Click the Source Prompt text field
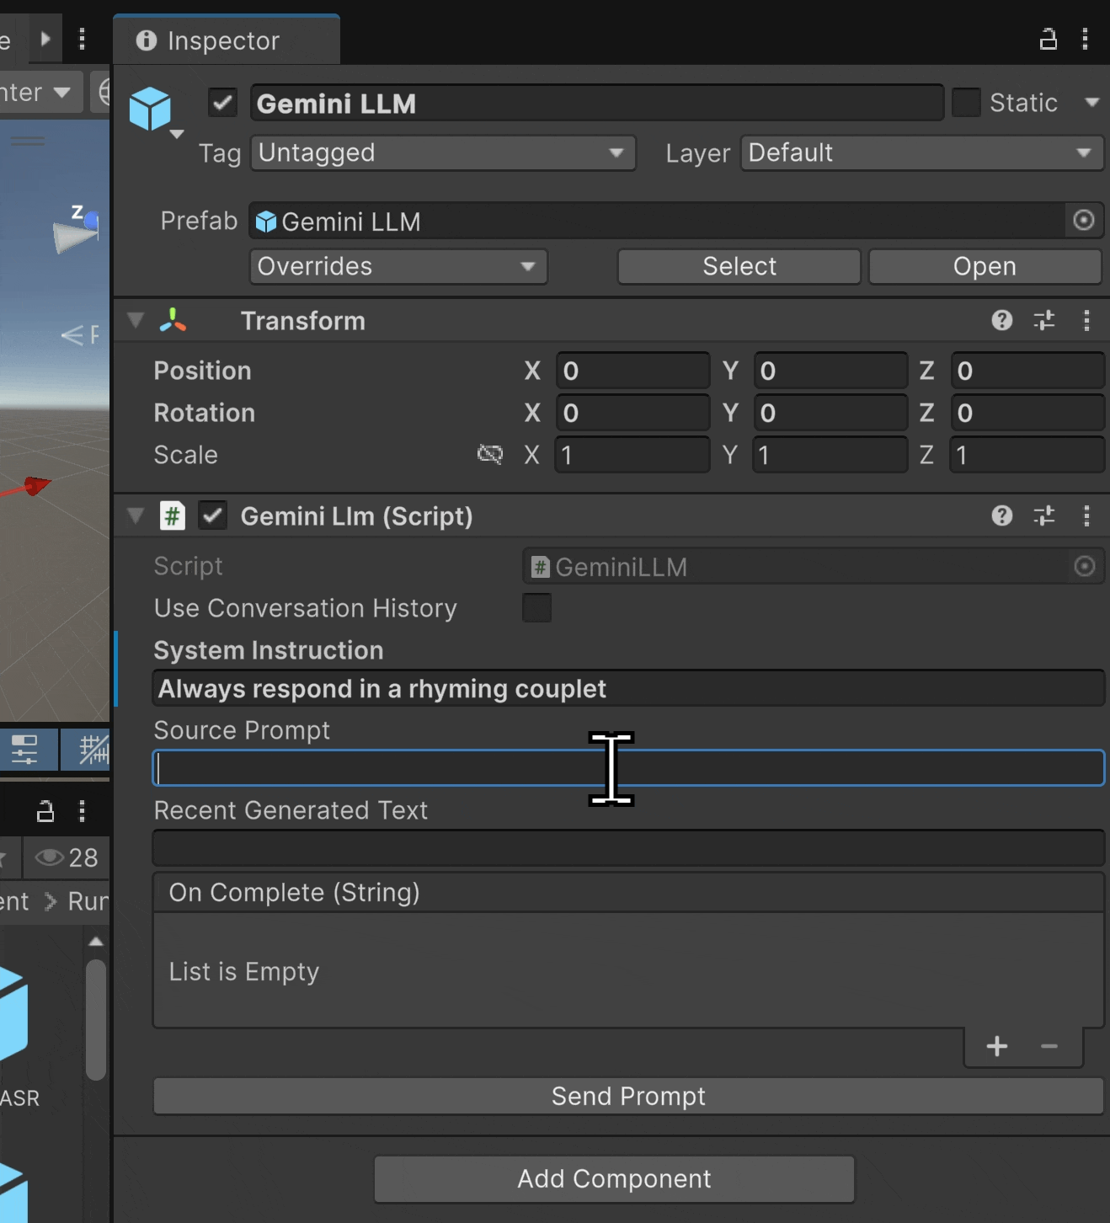This screenshot has height=1223, width=1110. tap(628, 767)
